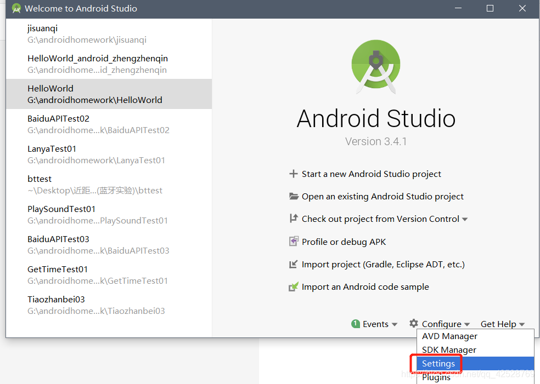The height and width of the screenshot is (384, 540).
Task: Expand the Get Help dropdown arrow
Action: 522,324
